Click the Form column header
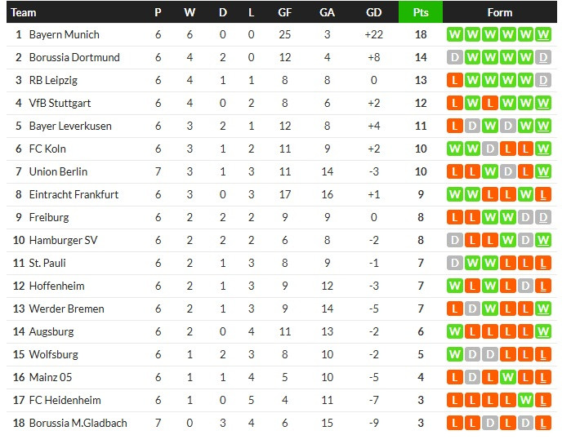The width and height of the screenshot is (571, 444). pyautogui.click(x=499, y=12)
